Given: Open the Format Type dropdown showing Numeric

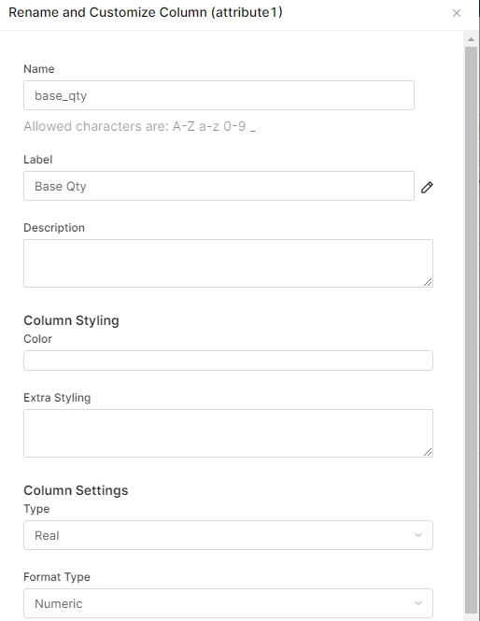Looking at the screenshot, I should pyautogui.click(x=228, y=603).
